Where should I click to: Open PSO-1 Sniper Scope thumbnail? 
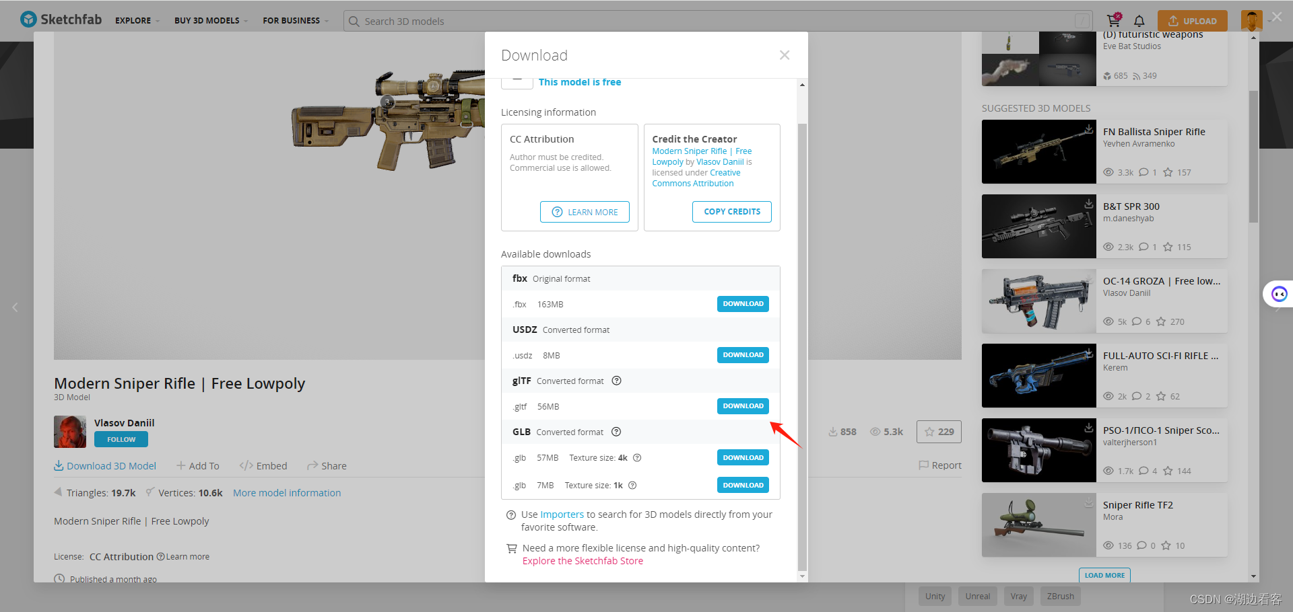coord(1038,451)
